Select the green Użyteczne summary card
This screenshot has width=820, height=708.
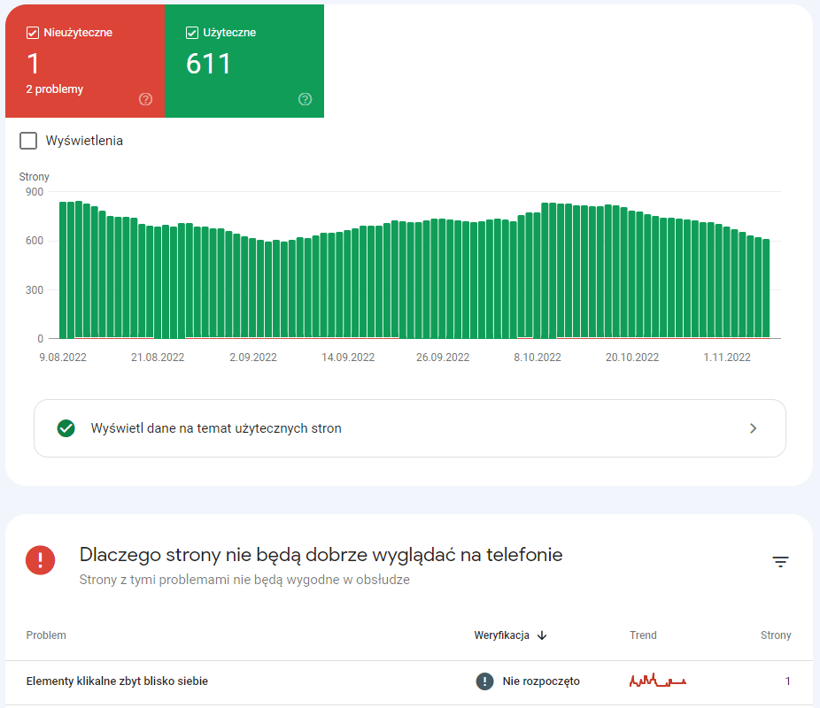(x=244, y=61)
